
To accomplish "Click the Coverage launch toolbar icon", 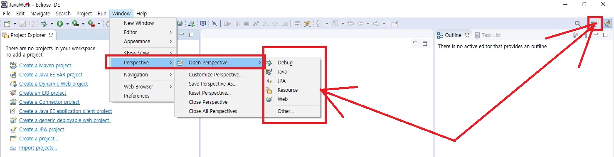I will [x=75, y=24].
